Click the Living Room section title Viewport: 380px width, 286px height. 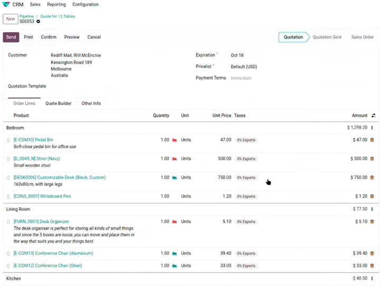18,209
